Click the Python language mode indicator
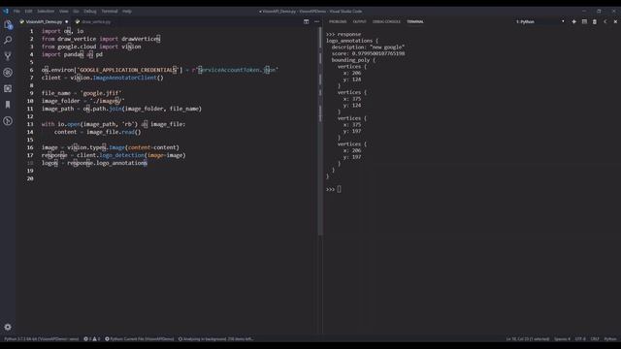The height and width of the screenshot is (349, 621). point(610,339)
